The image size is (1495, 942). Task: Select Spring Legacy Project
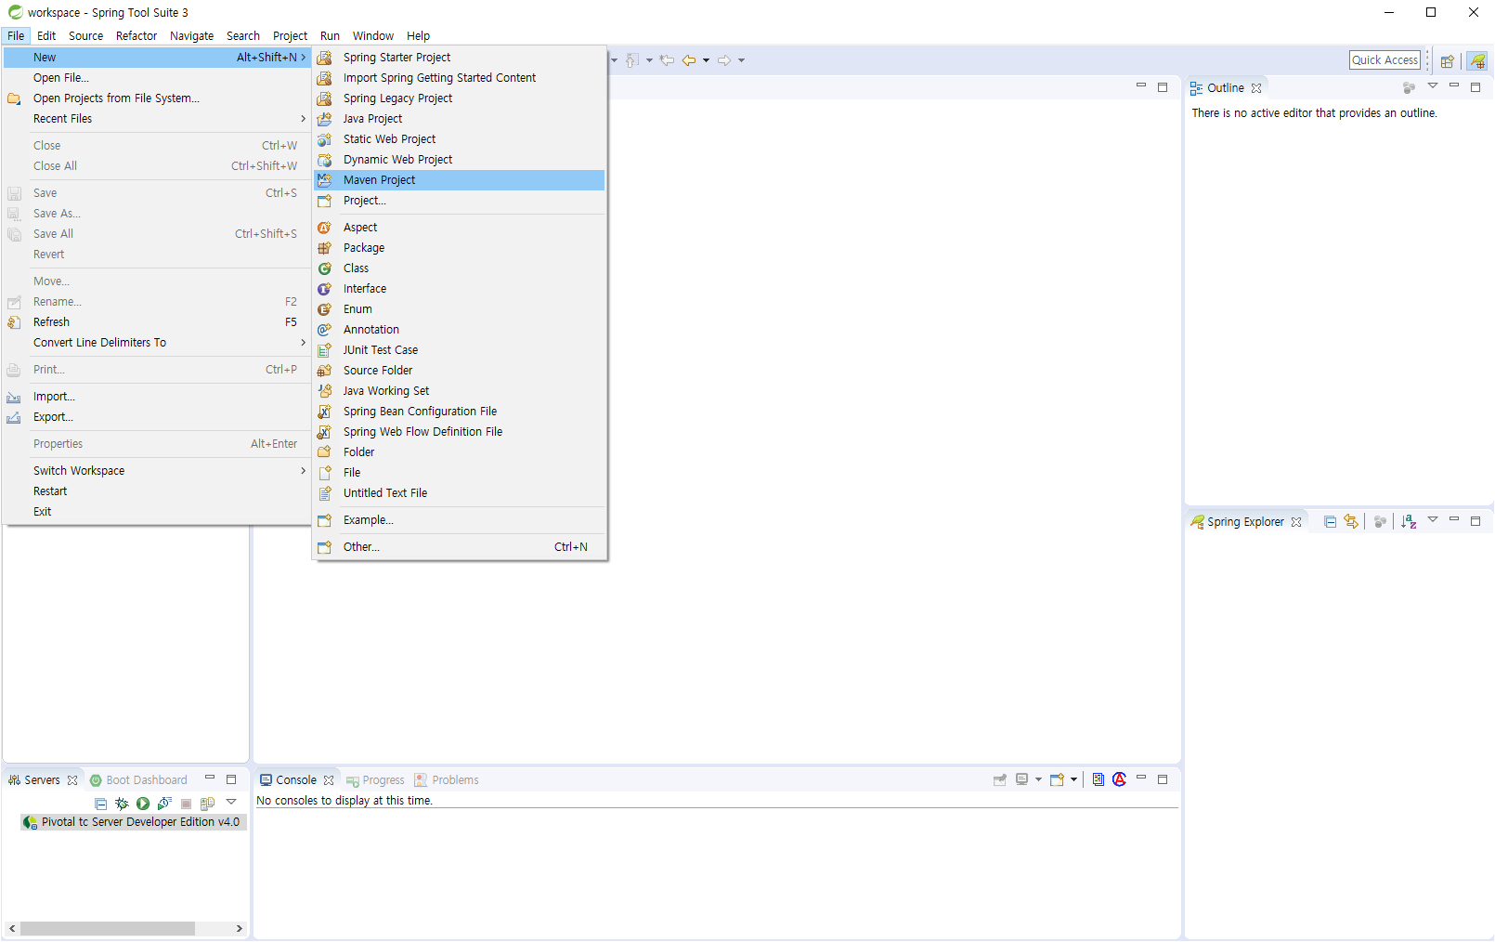pyautogui.click(x=459, y=98)
